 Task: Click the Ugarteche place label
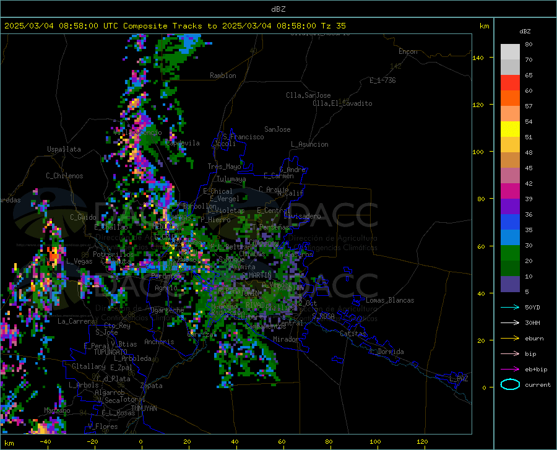click(x=167, y=310)
